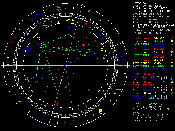
Task: Click the 'San Francisco, CA' location text
Action: click(147, 14)
